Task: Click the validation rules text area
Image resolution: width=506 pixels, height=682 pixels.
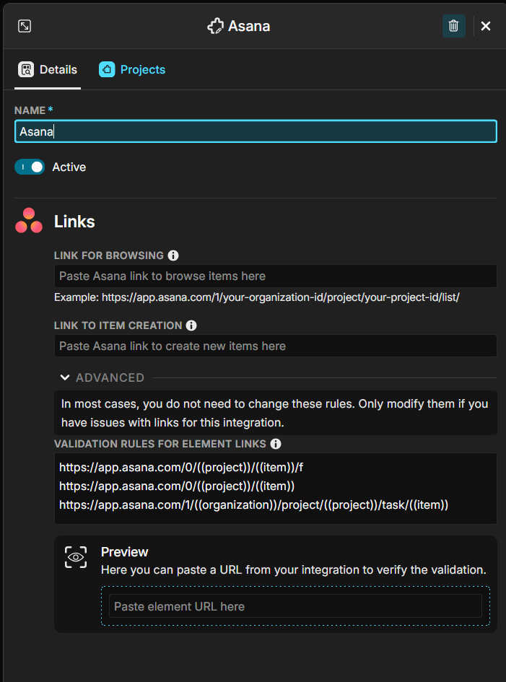Action: pyautogui.click(x=275, y=488)
